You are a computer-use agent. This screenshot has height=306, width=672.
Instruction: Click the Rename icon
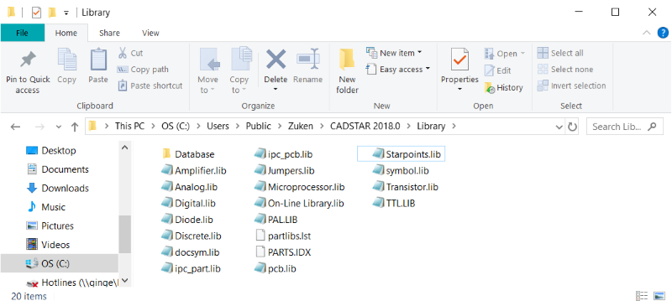coord(308,60)
